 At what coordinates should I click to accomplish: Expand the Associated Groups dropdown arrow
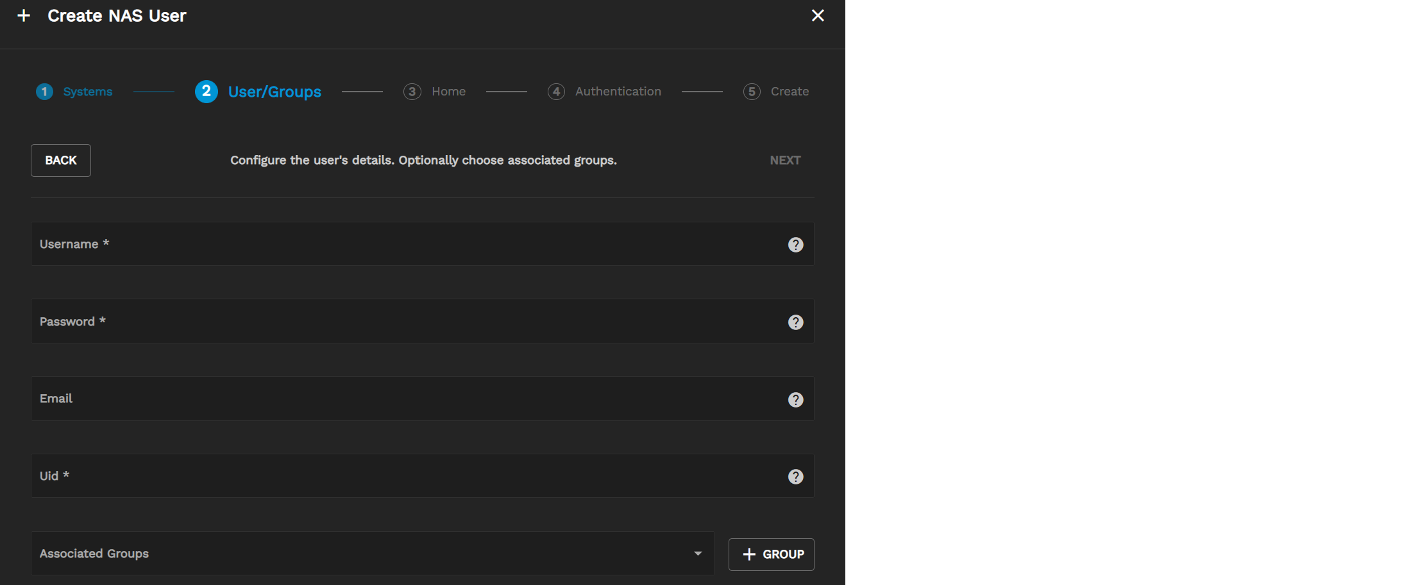click(x=698, y=554)
